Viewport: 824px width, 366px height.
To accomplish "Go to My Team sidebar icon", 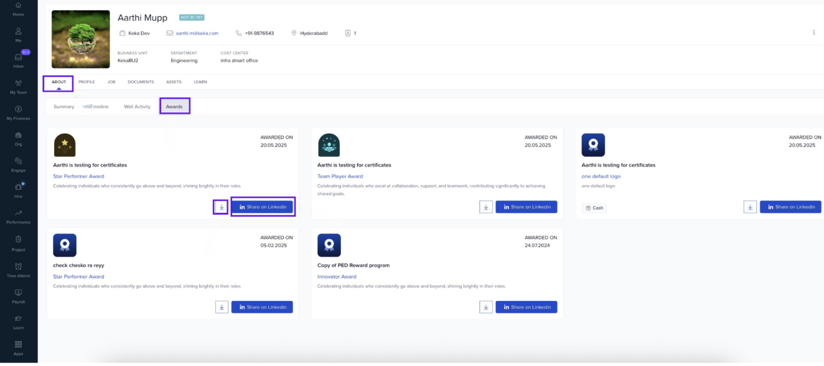I will click(x=18, y=86).
